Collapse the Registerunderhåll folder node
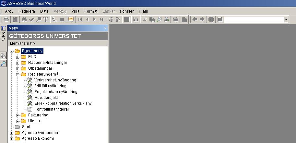Image resolution: width=296 pixels, height=143 pixels. pyautogui.click(x=18, y=75)
